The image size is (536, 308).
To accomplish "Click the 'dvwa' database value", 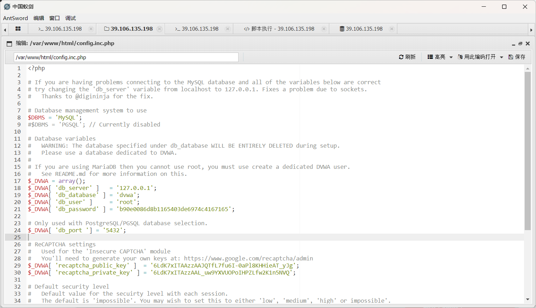I will pyautogui.click(x=126, y=195).
